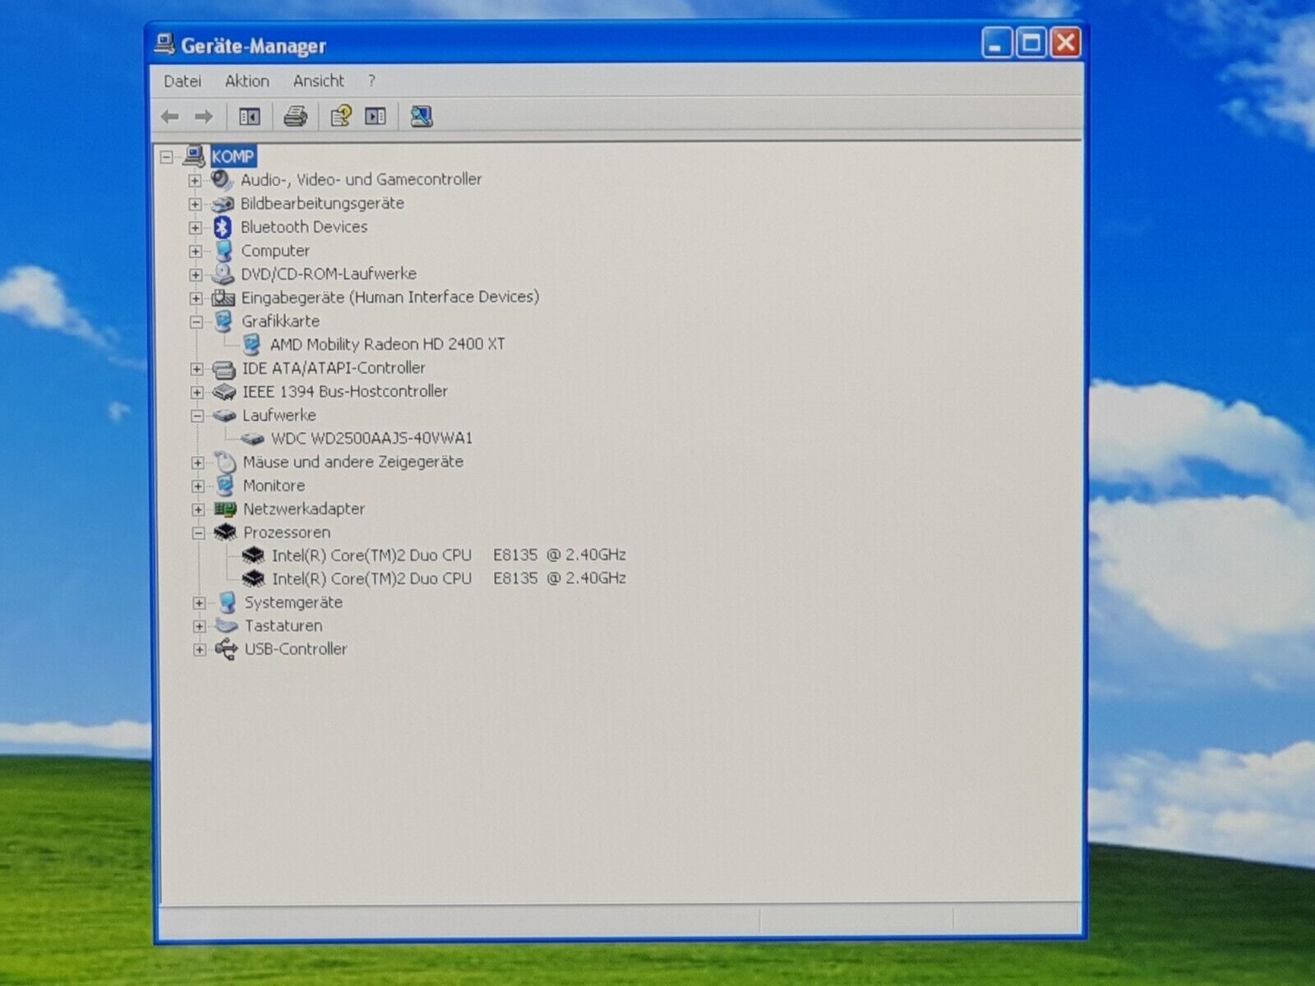This screenshot has height=986, width=1315.
Task: Select the second Intel Core 2 Duo CPU entry
Action: pos(449,578)
